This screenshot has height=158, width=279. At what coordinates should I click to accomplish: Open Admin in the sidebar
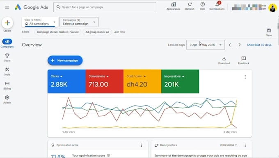pos(7,99)
